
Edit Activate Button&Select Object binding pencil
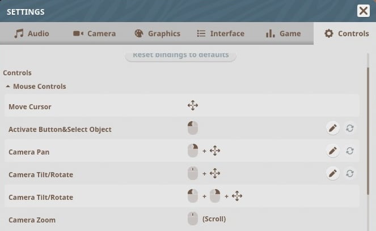click(x=333, y=129)
